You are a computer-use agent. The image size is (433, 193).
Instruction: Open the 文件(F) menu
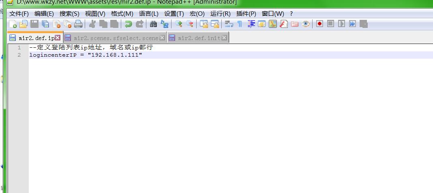click(x=19, y=13)
